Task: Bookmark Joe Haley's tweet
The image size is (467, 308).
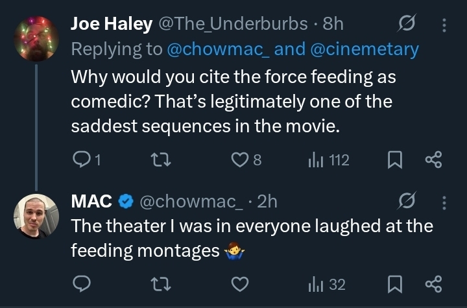Action: [394, 160]
